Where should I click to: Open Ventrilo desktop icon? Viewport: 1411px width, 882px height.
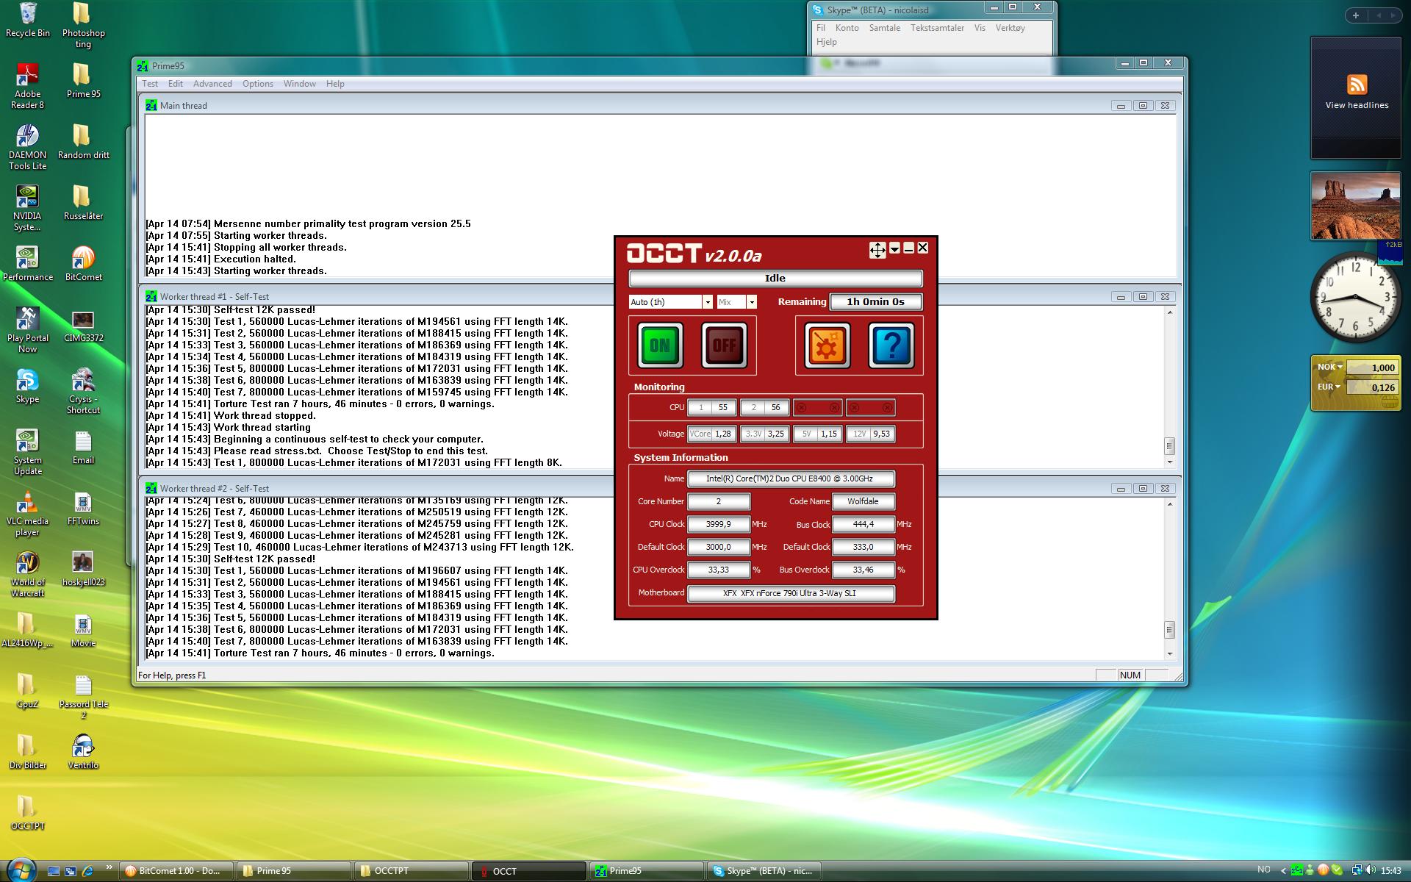click(x=83, y=753)
